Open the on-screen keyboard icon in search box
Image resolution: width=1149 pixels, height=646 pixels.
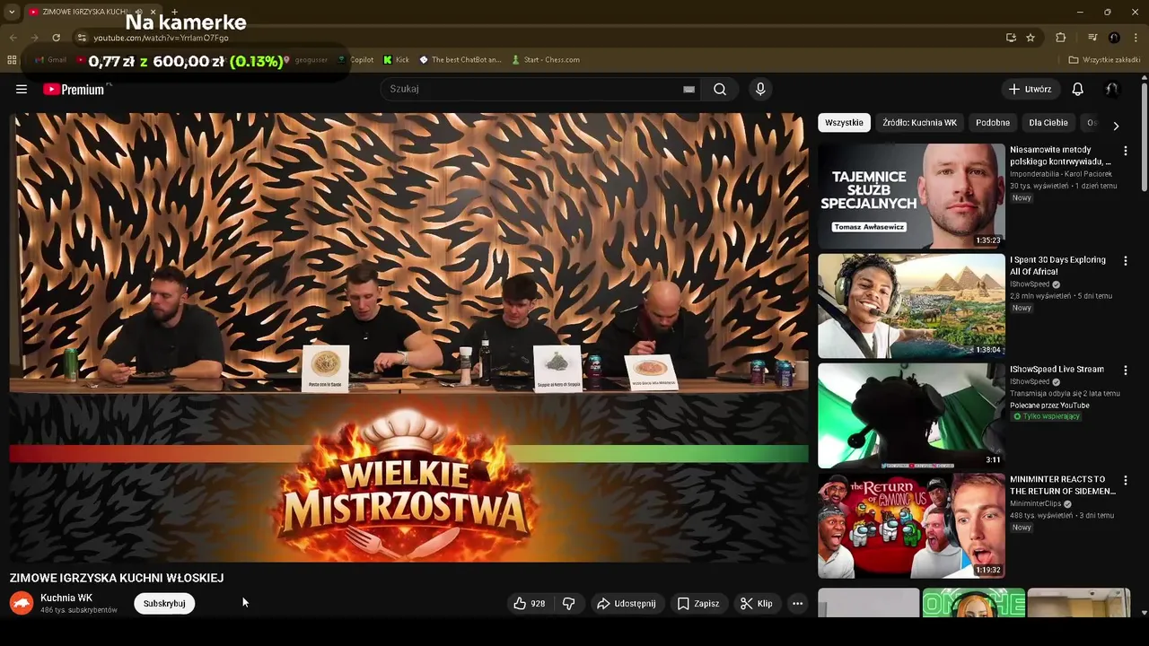(689, 89)
